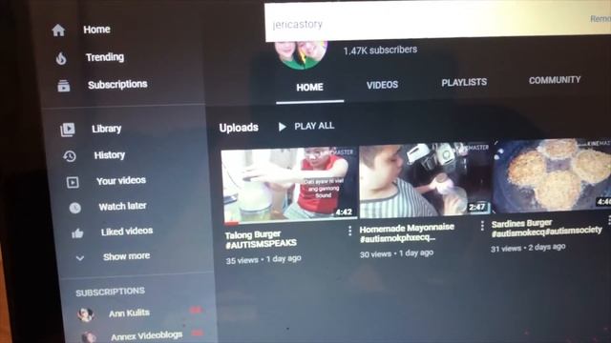
Task: Open Talong Burger video options menu
Action: (350, 231)
